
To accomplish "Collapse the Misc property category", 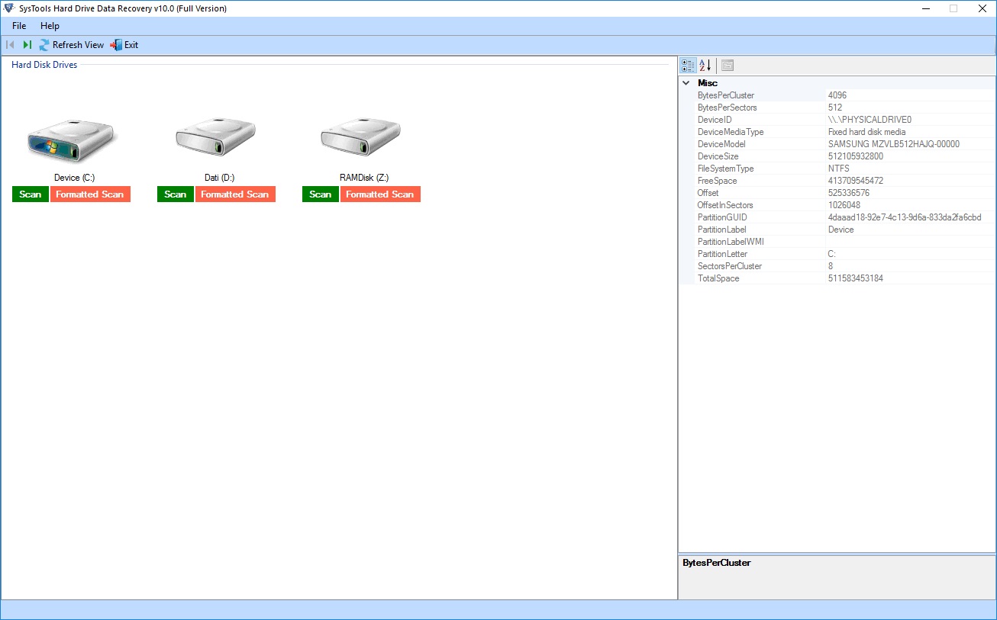I will click(686, 83).
